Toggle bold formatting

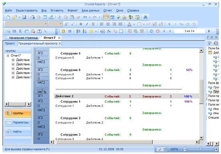click(81, 24)
